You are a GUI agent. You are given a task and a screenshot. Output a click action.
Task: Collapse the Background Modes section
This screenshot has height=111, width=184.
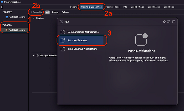click(x=34, y=56)
